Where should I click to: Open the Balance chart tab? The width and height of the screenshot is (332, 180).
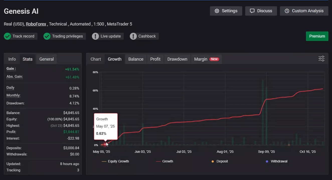pyautogui.click(x=136, y=59)
